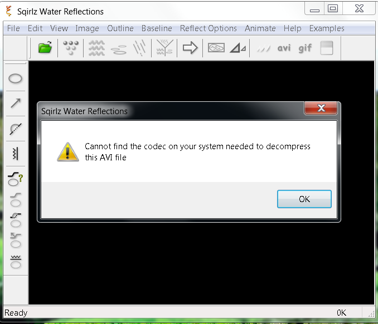The image size is (378, 324).
Task: Select the basic ripples wave icon
Action: pyautogui.click(x=96, y=48)
